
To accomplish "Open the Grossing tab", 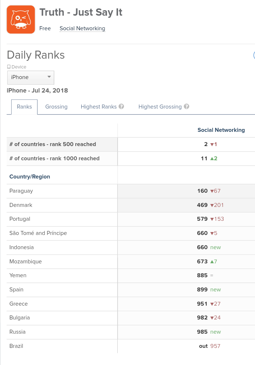I will 56,107.
